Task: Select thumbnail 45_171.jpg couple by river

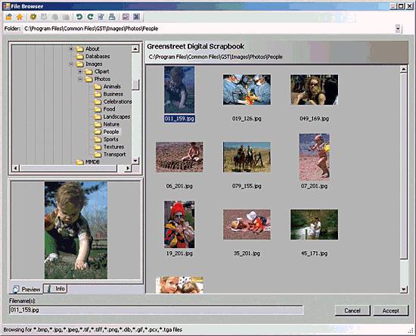Action: coord(315,225)
